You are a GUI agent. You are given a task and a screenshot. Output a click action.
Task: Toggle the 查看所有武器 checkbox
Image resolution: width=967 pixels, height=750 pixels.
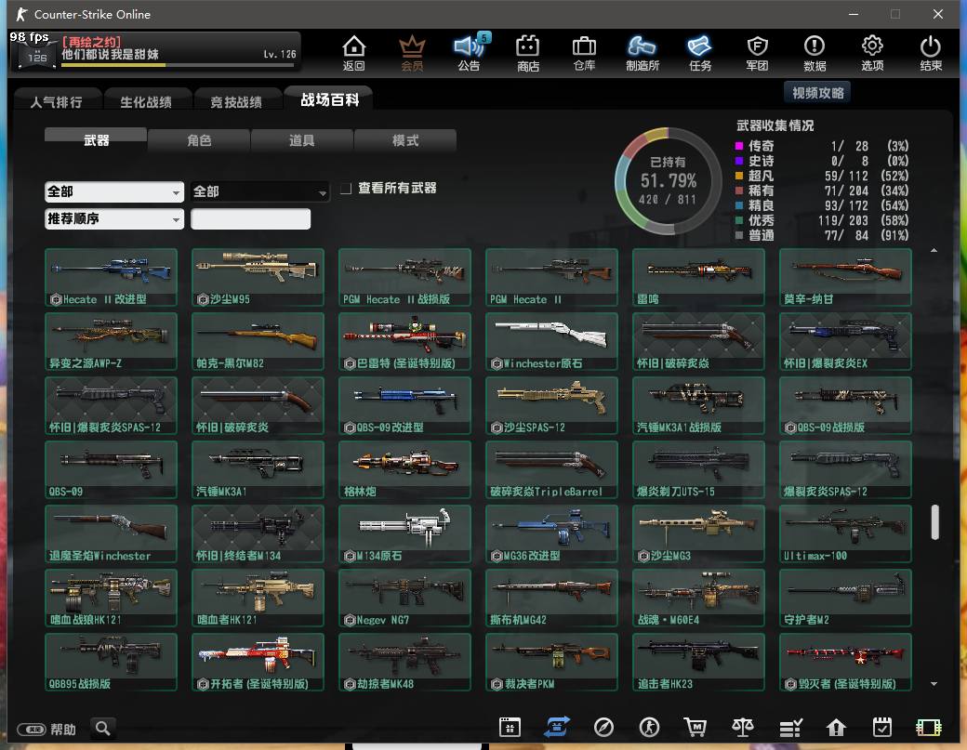tap(346, 188)
